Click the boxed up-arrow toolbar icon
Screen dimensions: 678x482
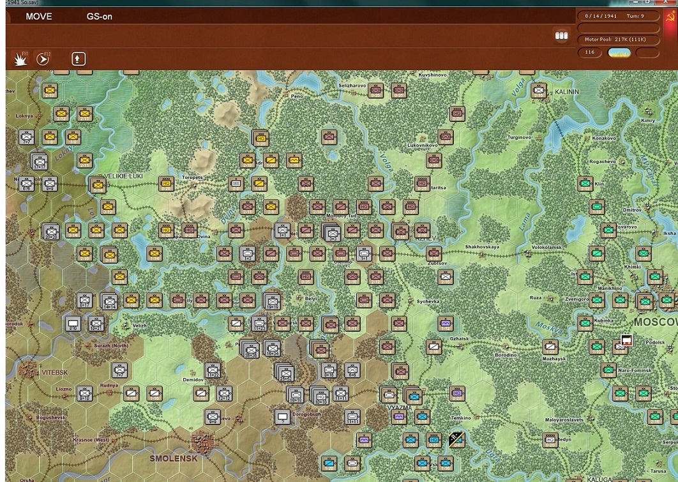pyautogui.click(x=79, y=59)
